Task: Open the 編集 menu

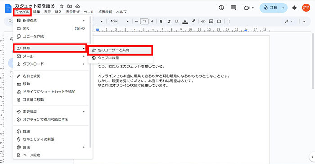Action: pos(36,12)
